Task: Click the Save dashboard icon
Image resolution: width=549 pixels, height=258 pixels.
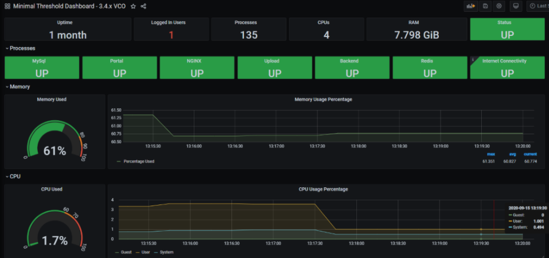Action: coord(485,6)
